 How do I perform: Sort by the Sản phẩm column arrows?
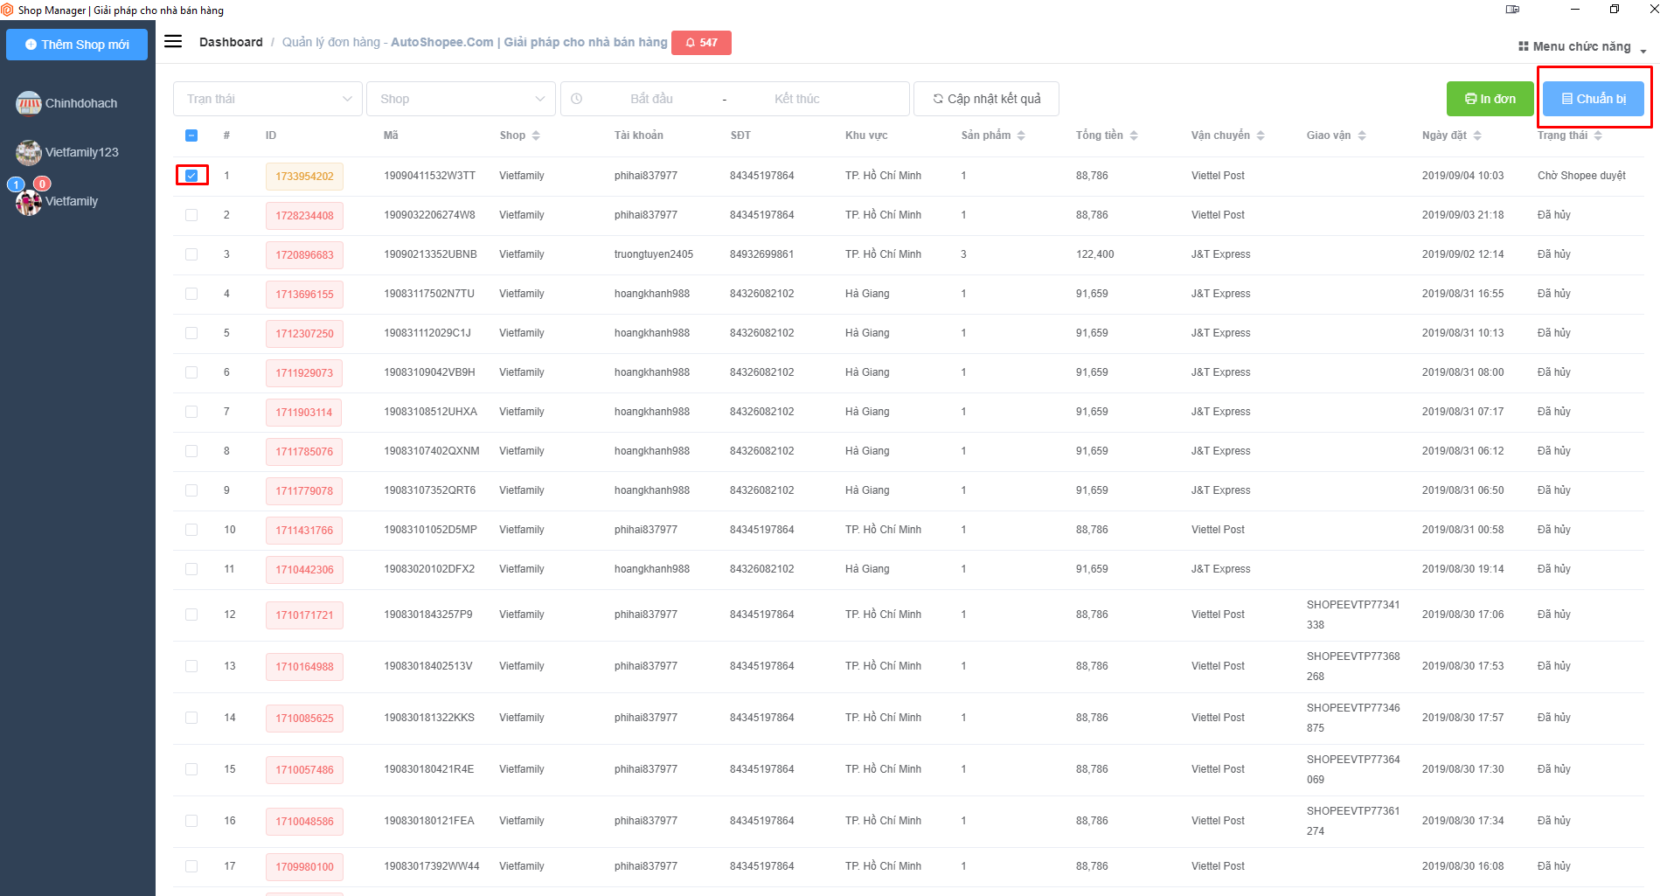point(1021,135)
